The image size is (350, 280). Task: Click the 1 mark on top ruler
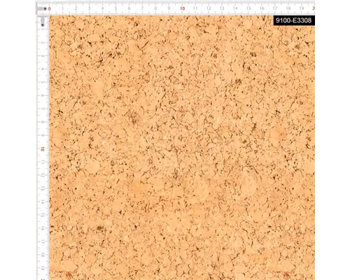pyautogui.click(x=63, y=8)
